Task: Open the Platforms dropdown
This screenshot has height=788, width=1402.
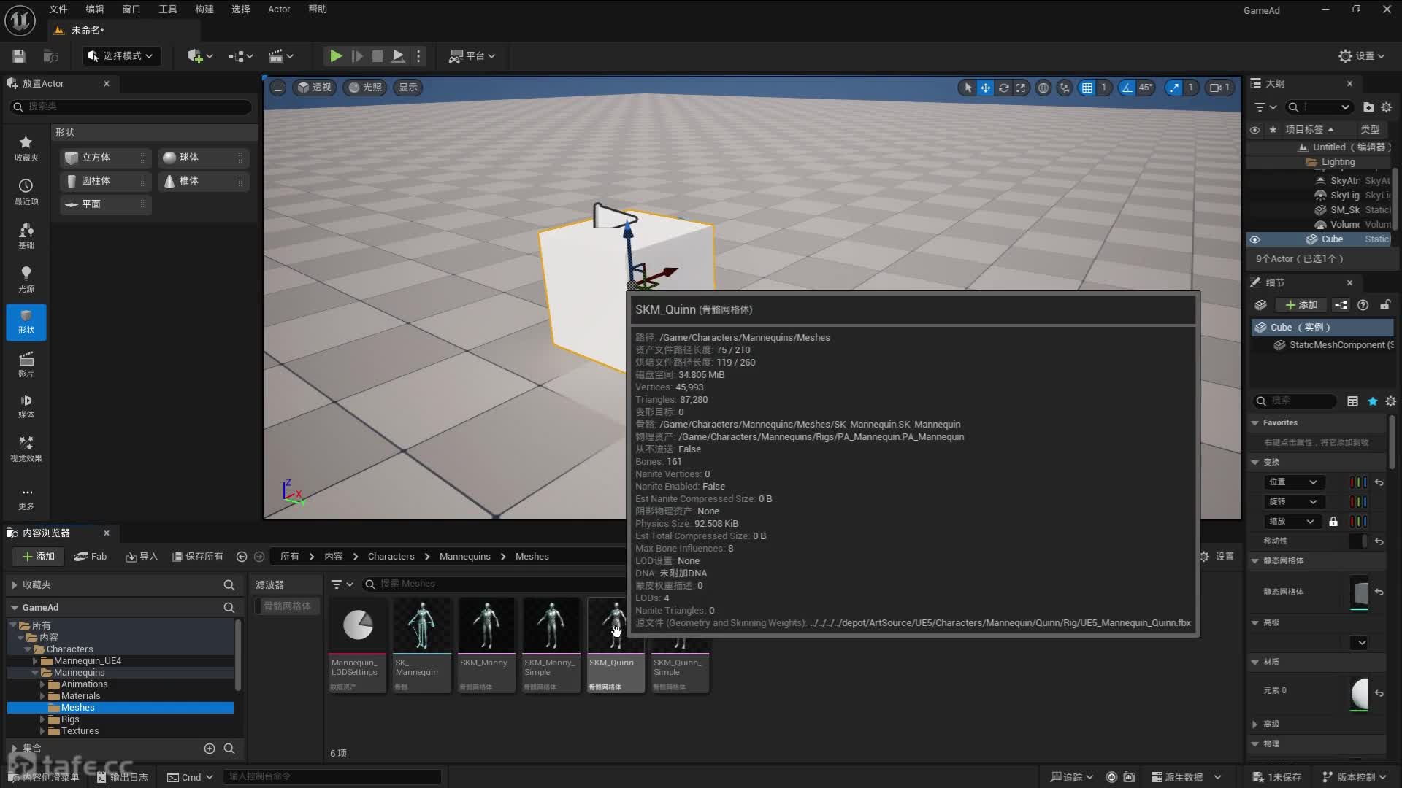Action: pyautogui.click(x=472, y=56)
